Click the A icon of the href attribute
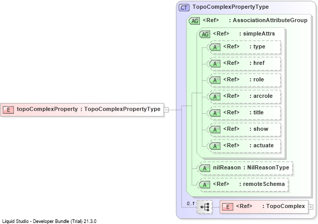This screenshot has width=318, height=224. [215, 64]
